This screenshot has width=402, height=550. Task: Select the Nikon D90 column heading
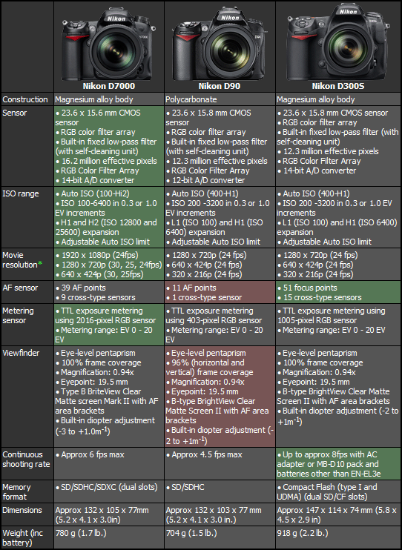click(220, 86)
